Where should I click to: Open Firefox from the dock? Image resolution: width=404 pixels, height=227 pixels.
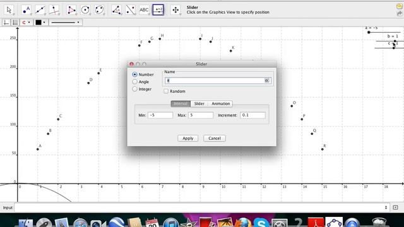pos(243,223)
